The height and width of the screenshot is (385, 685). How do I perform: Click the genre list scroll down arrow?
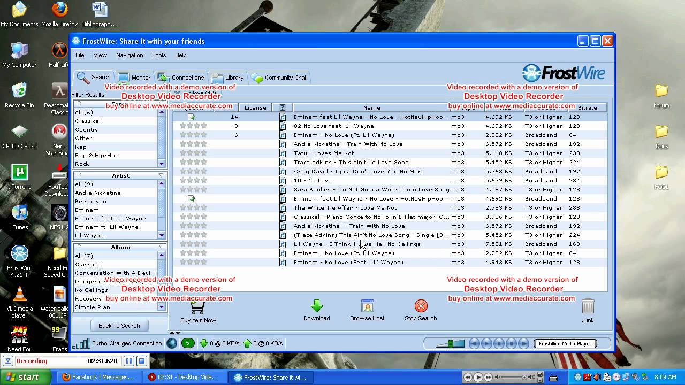click(162, 164)
